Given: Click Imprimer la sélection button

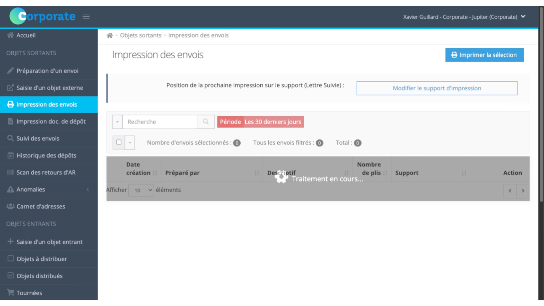Looking at the screenshot, I should (x=484, y=55).
